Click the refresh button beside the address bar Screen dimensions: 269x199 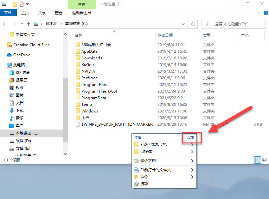193,24
